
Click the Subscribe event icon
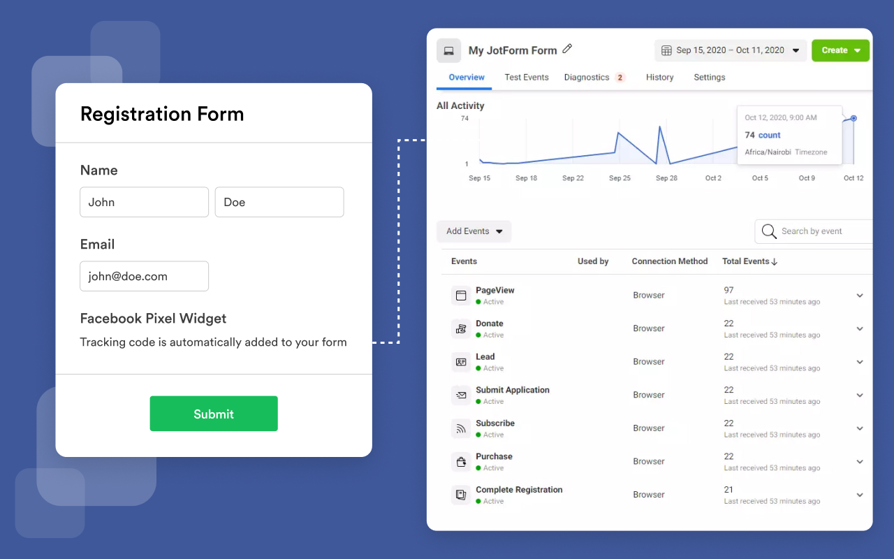[x=460, y=428]
